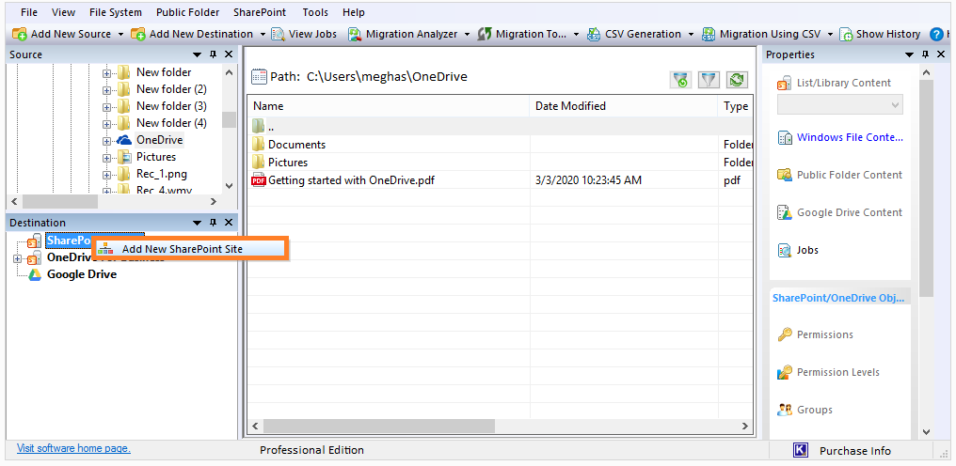The width and height of the screenshot is (956, 466).
Task: Pin the Source panel
Action: (213, 54)
